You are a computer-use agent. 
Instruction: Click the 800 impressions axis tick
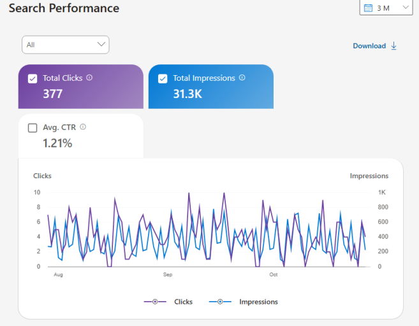coord(383,207)
